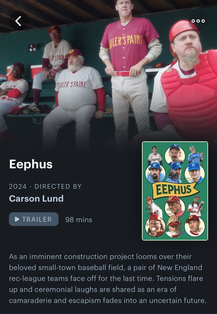Screen dimensions: 217x314
Task: Tap the red cooler in the dugout
Action: click(36, 72)
